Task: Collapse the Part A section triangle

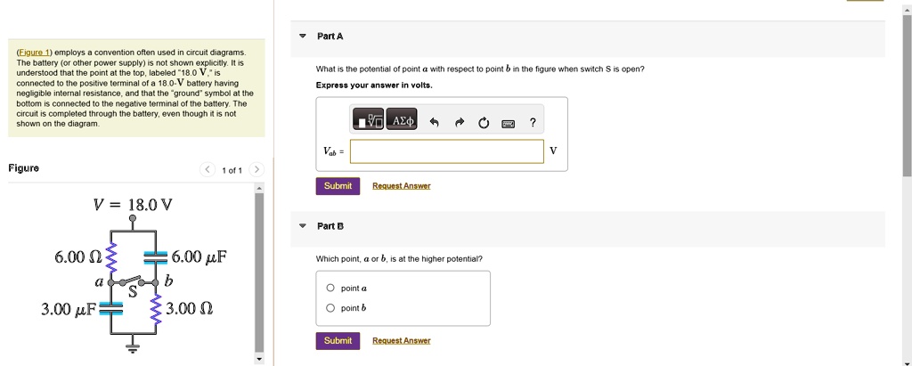Action: pyautogui.click(x=302, y=37)
